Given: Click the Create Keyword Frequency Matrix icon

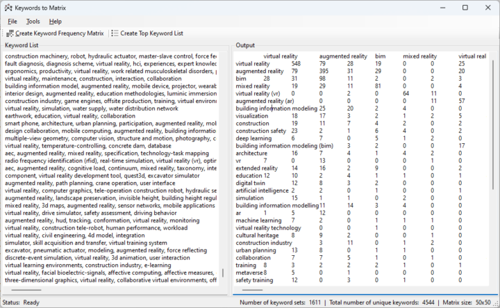Looking at the screenshot, I should (10, 33).
